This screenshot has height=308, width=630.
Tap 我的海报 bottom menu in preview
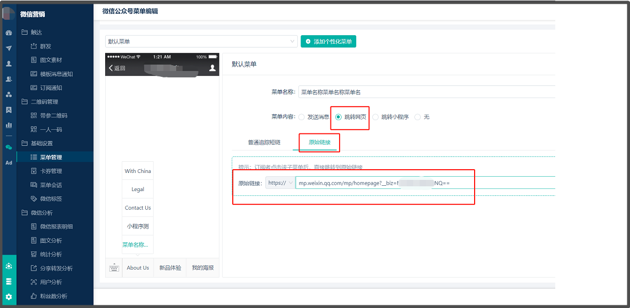click(203, 268)
